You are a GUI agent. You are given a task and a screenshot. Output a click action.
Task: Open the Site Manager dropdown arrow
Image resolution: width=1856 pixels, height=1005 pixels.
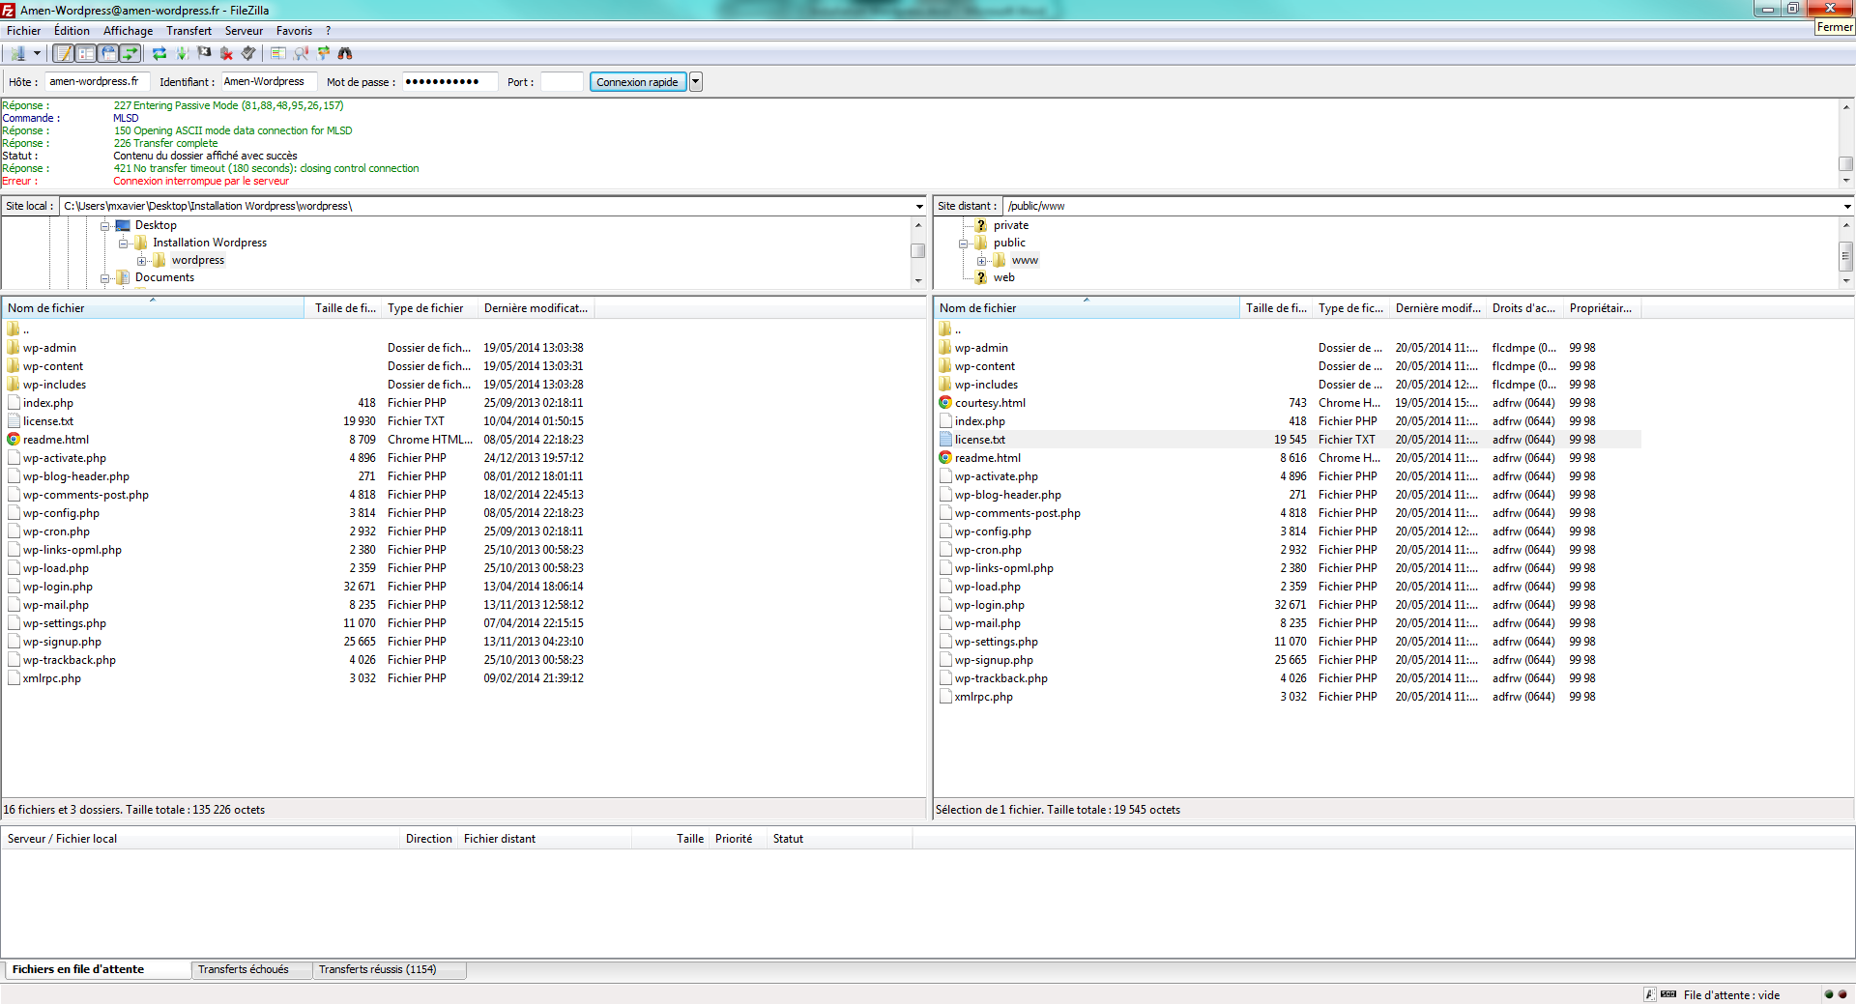click(x=37, y=53)
